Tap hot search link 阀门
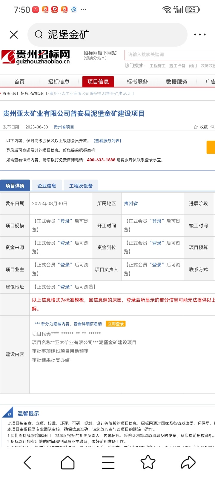This screenshot has height=478, width=215. pyautogui.click(x=193, y=66)
